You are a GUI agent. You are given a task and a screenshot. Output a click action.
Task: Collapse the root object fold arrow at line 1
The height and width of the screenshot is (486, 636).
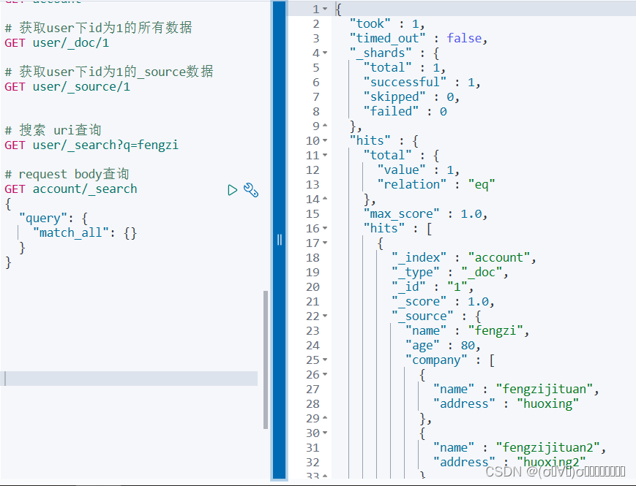point(325,9)
